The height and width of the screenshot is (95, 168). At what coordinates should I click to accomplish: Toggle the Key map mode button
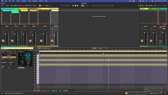(x=143, y=6)
